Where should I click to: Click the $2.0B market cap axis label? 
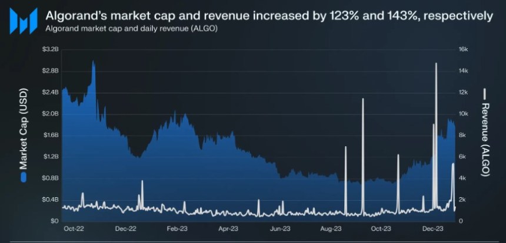[51, 114]
